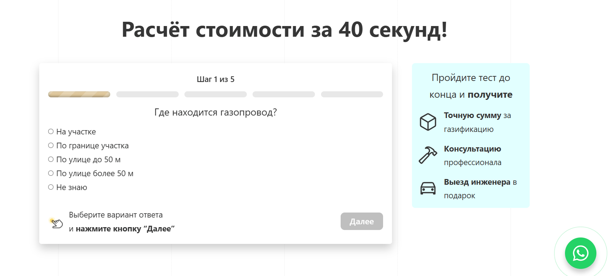Image resolution: width=616 pixels, height=276 pixels.
Task: Choose 'По границе участка' radio option
Action: (x=51, y=145)
